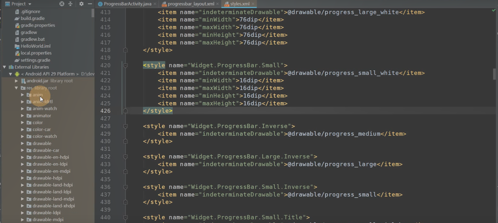Click the Android API 29 Platform android icon
This screenshot has height=223, width=498.
[17, 74]
